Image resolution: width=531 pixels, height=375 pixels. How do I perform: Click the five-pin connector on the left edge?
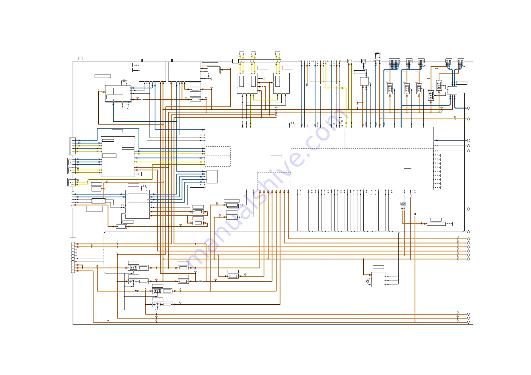coord(73,146)
